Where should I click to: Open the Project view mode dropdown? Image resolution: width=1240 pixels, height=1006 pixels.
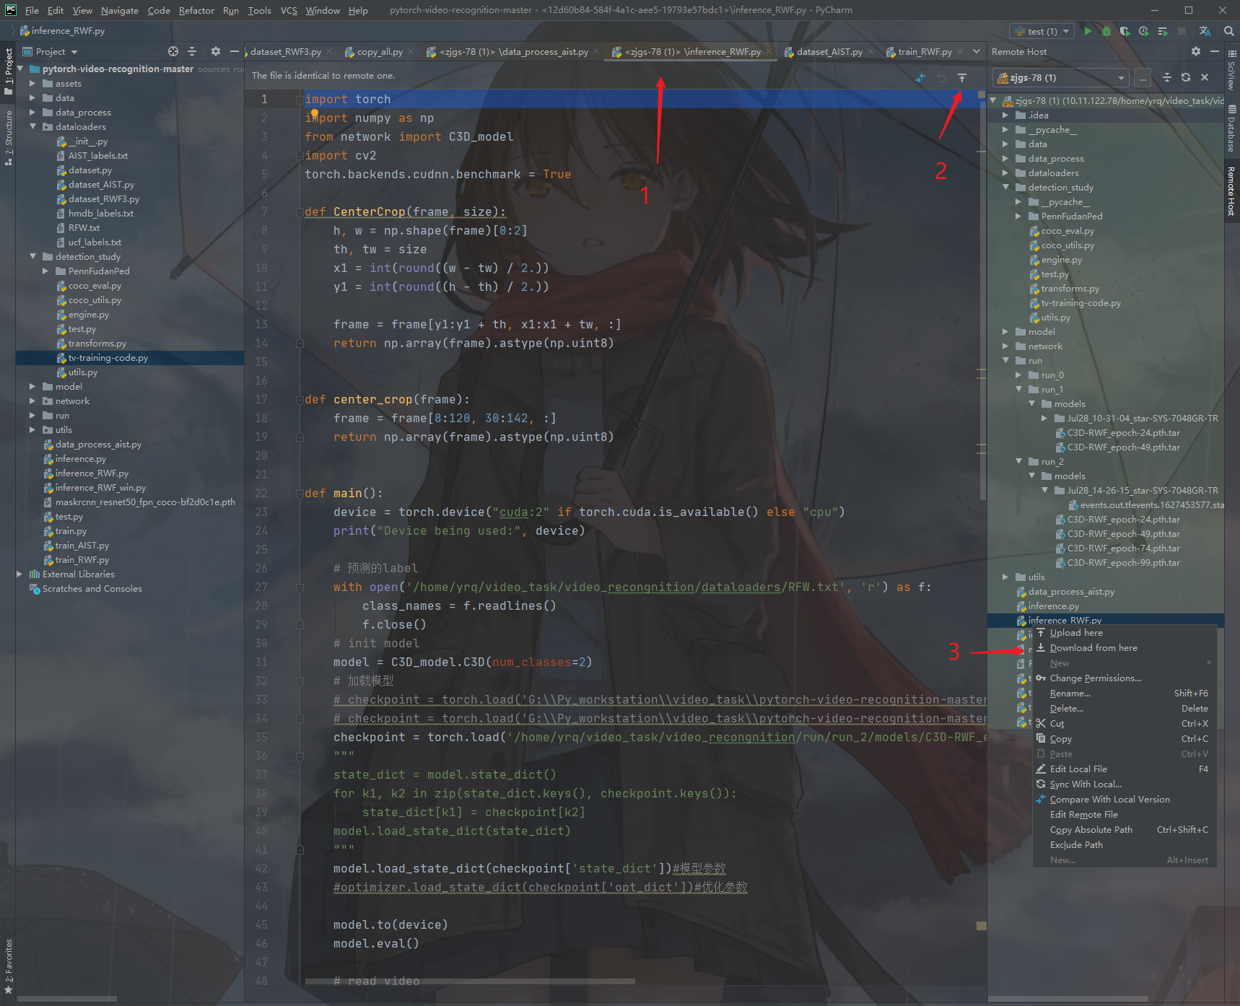click(x=50, y=51)
